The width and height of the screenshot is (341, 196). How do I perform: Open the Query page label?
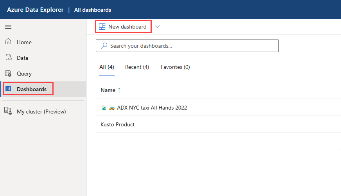24,74
